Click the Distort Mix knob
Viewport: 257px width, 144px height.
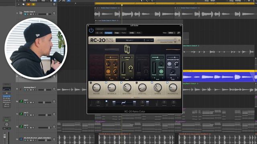(131, 68)
